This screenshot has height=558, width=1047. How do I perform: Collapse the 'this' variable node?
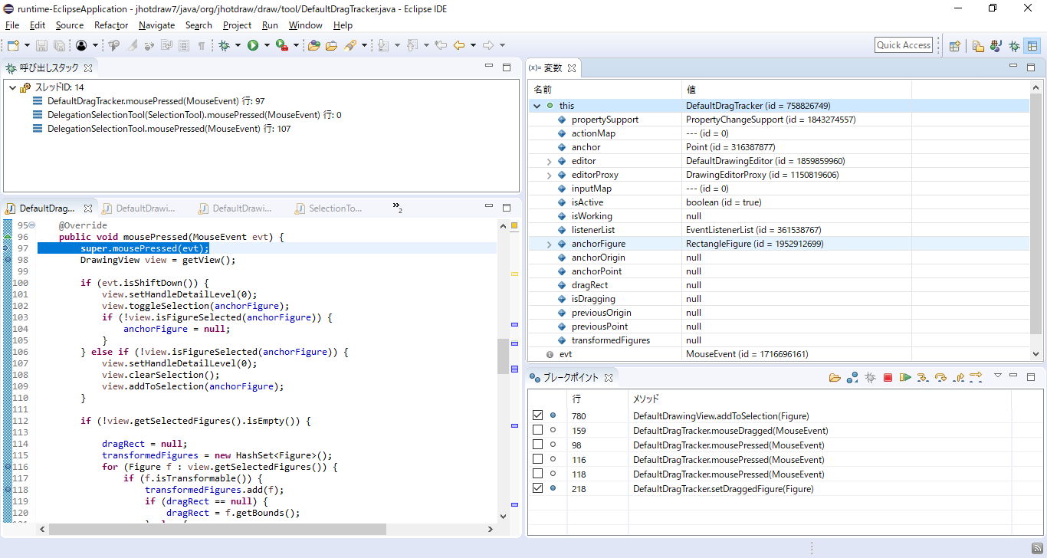click(x=537, y=106)
